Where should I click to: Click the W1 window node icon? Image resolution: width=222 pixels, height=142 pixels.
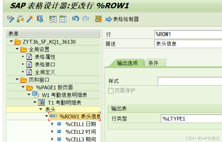coord(35,95)
